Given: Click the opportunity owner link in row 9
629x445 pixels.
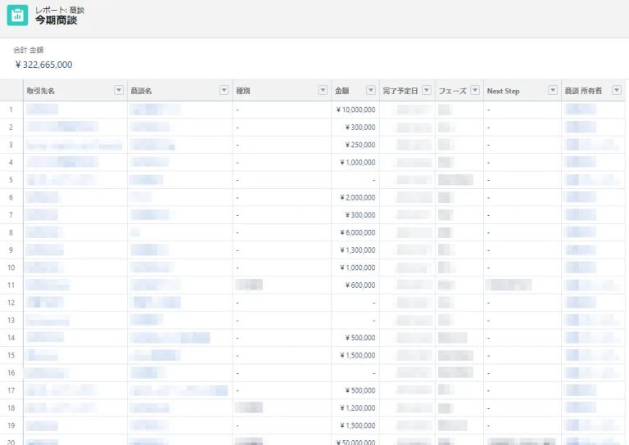Looking at the screenshot, I should point(581,249).
